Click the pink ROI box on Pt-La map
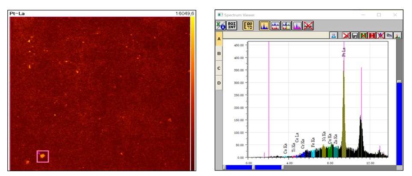412x176 pixels. point(42,156)
